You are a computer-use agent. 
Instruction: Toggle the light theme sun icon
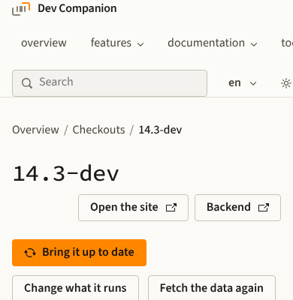pos(286,83)
